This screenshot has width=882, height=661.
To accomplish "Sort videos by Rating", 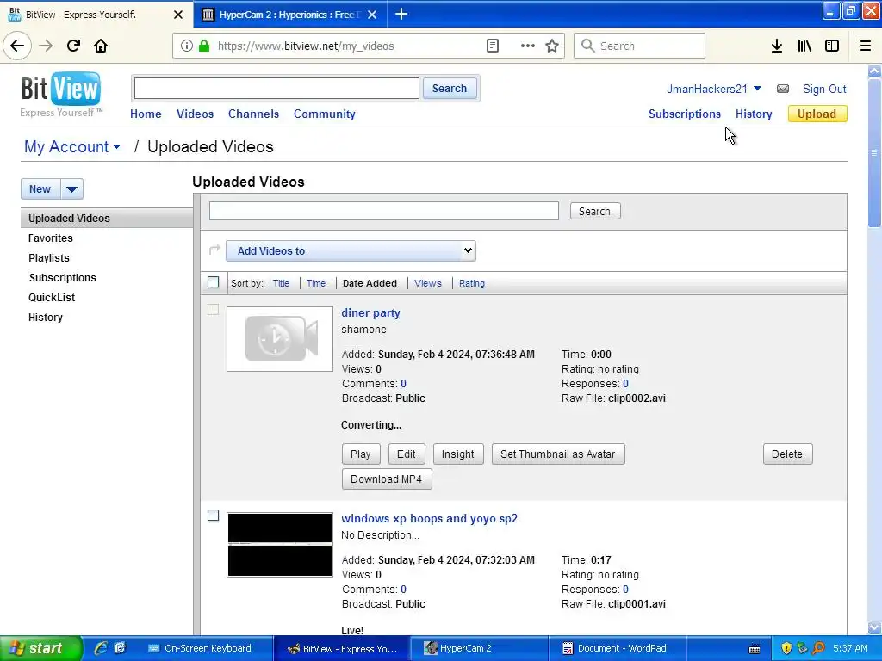I will 472,283.
